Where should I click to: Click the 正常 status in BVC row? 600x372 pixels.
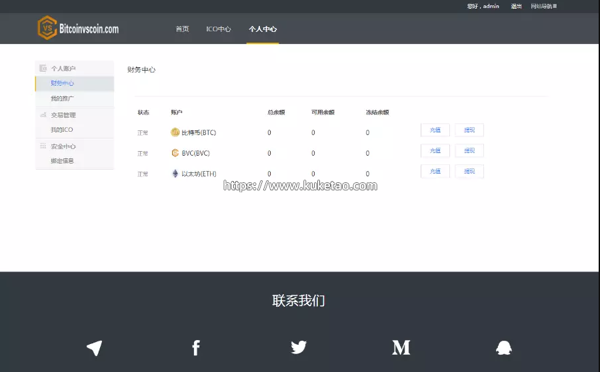pos(143,154)
